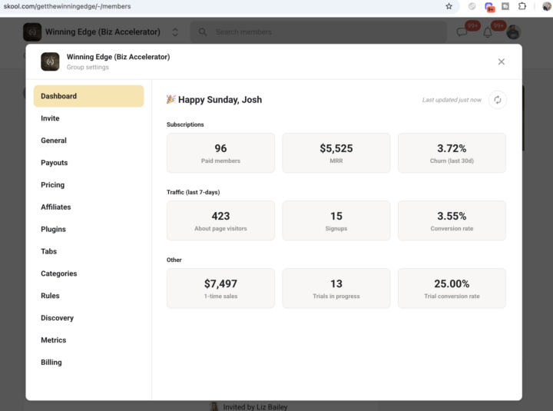Viewport: 553px width, 411px height.
Task: Focus the Search members field
Action: 319,32
